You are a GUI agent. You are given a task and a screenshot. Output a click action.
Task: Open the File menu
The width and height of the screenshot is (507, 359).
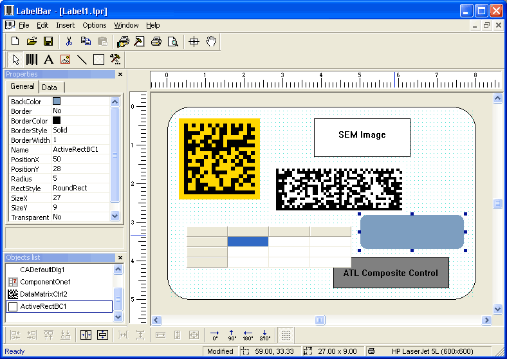24,25
